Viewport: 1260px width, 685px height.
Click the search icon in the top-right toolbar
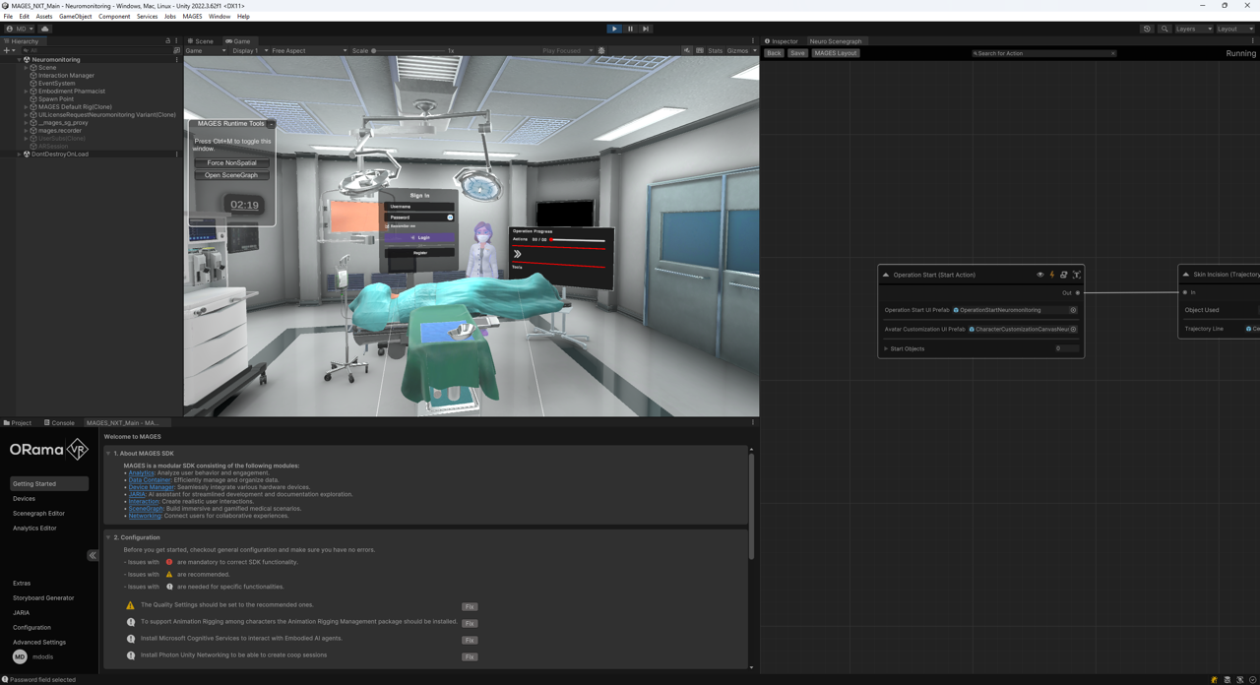1165,29
